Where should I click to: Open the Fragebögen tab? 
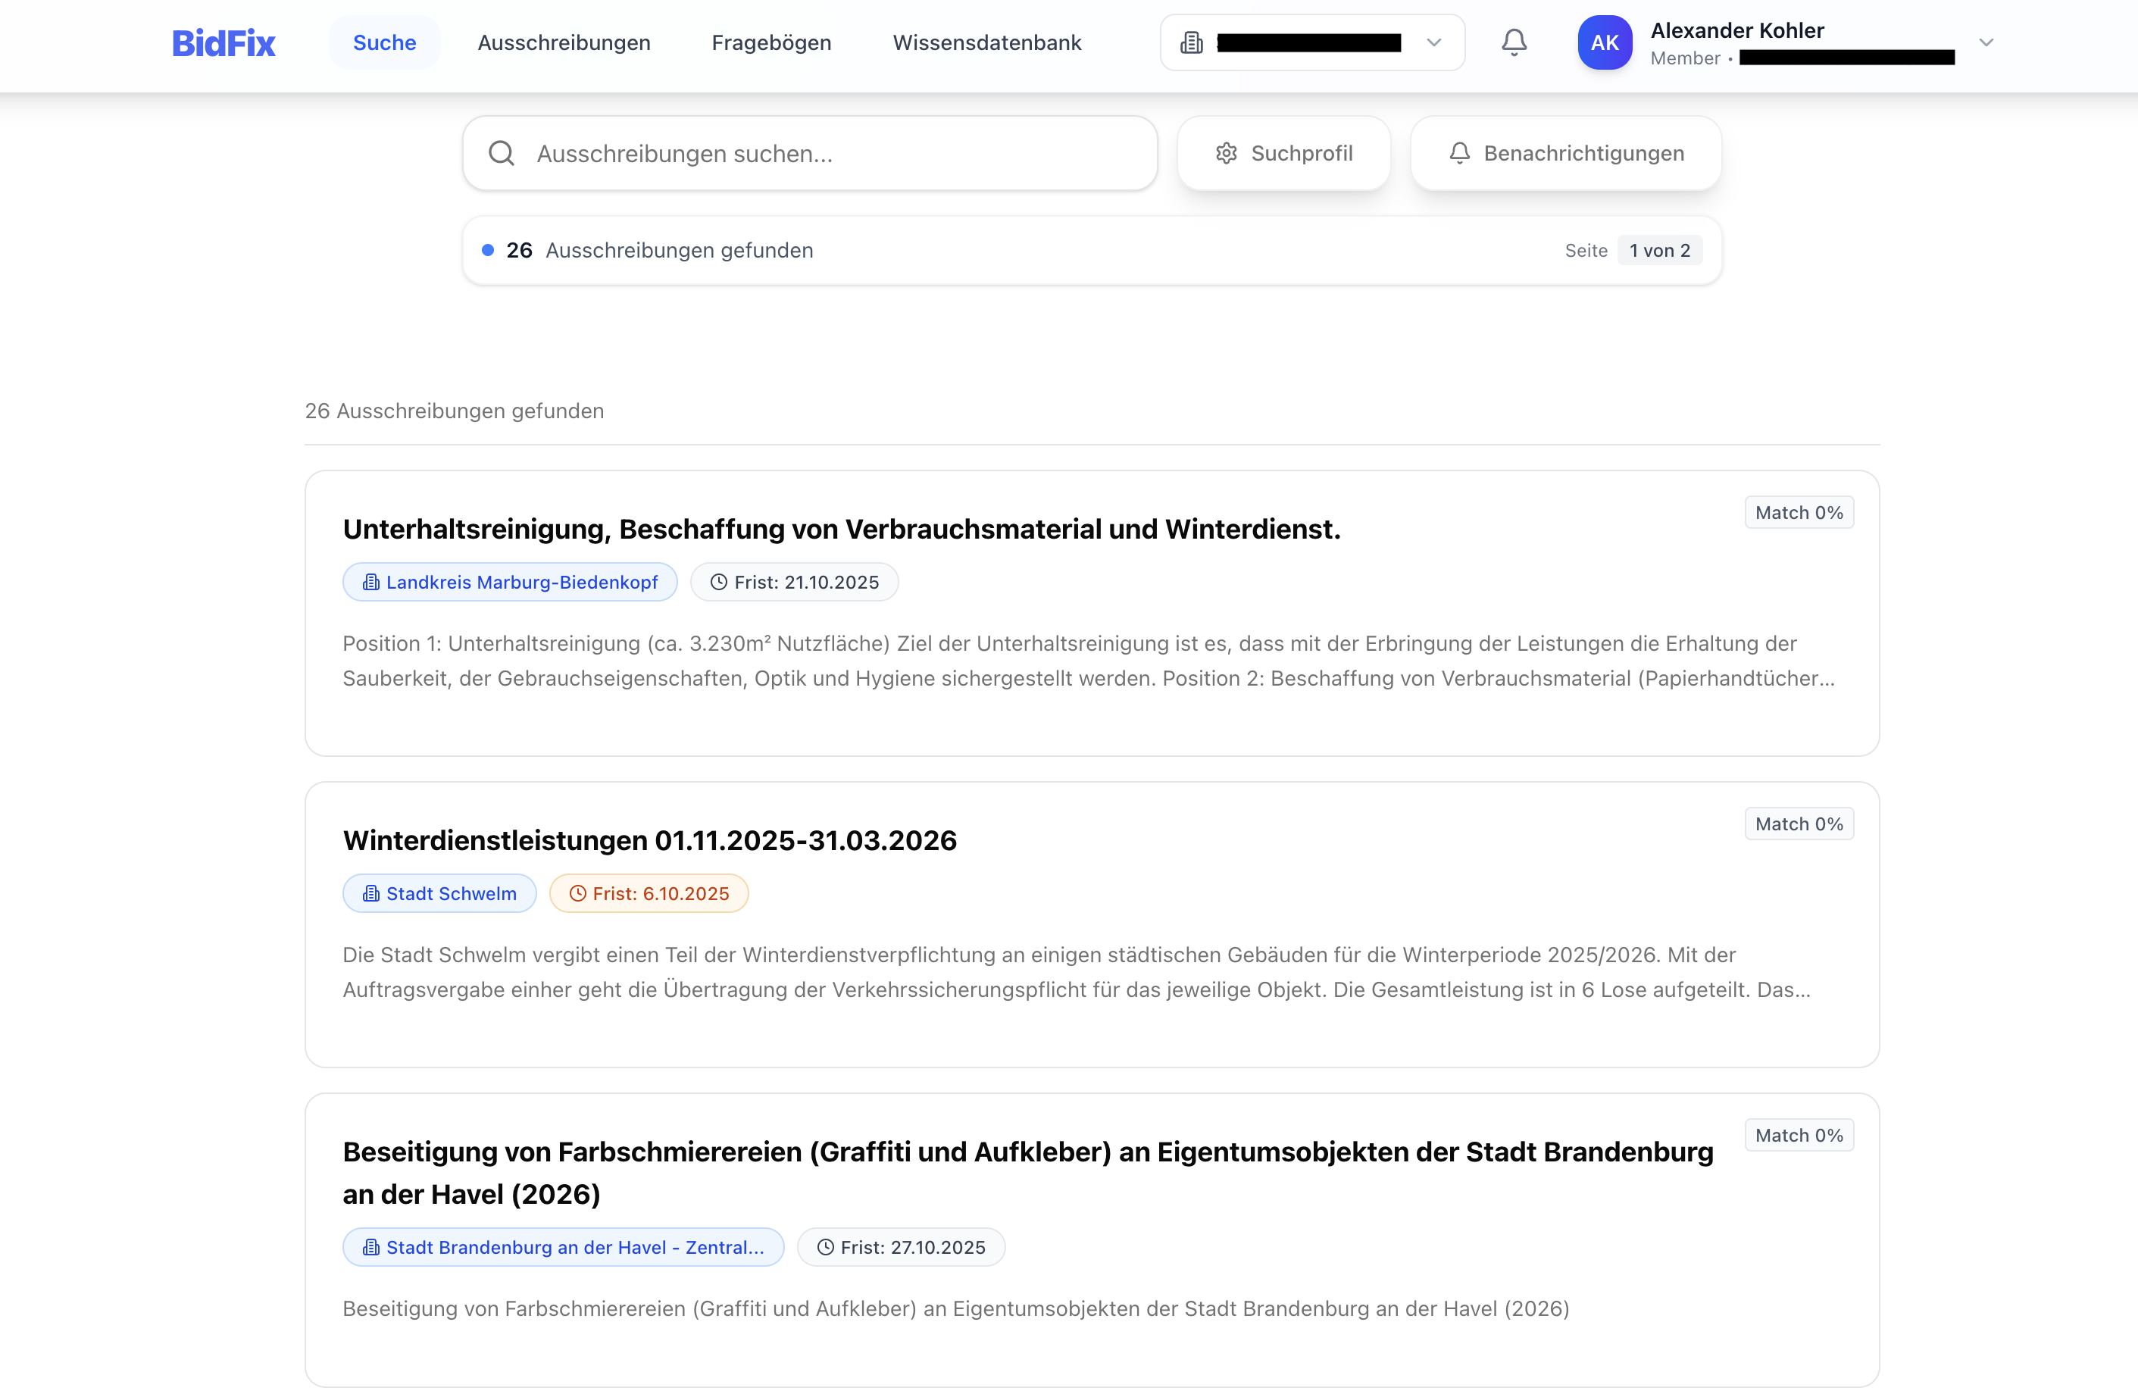click(x=770, y=42)
